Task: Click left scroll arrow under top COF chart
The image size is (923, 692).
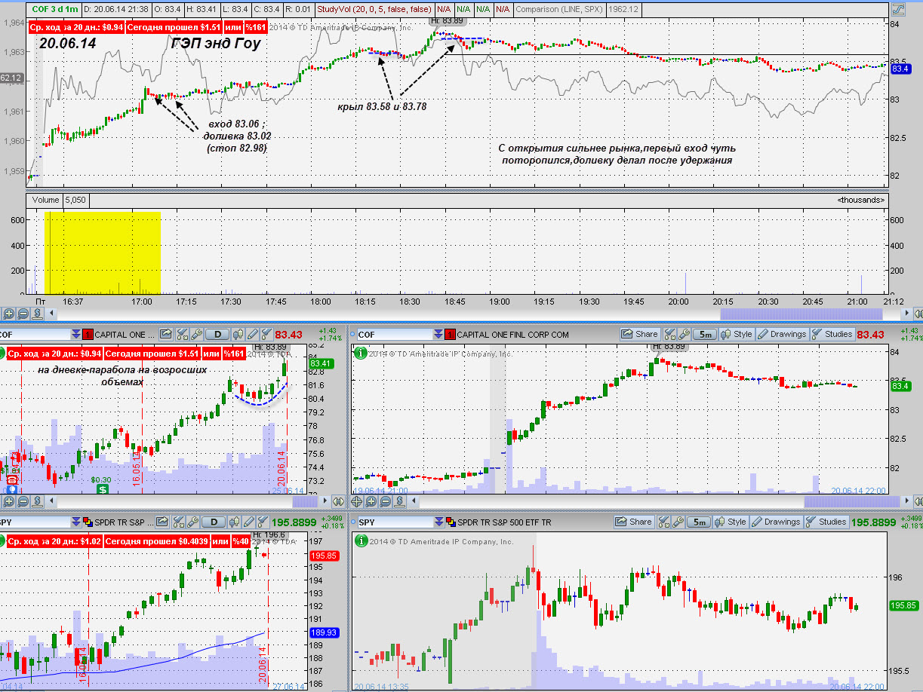Action: (51, 313)
